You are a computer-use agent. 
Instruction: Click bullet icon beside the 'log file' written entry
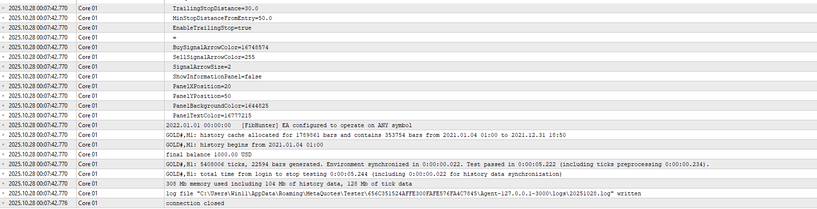[x=3, y=193]
